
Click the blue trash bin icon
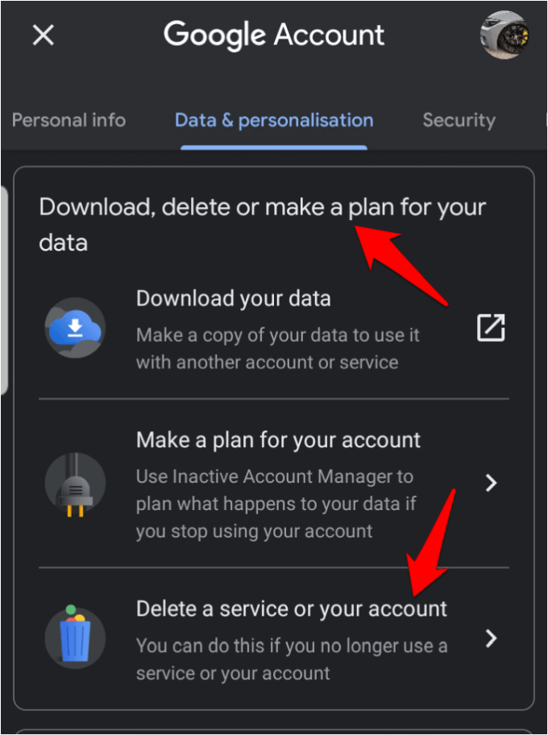pyautogui.click(x=75, y=638)
